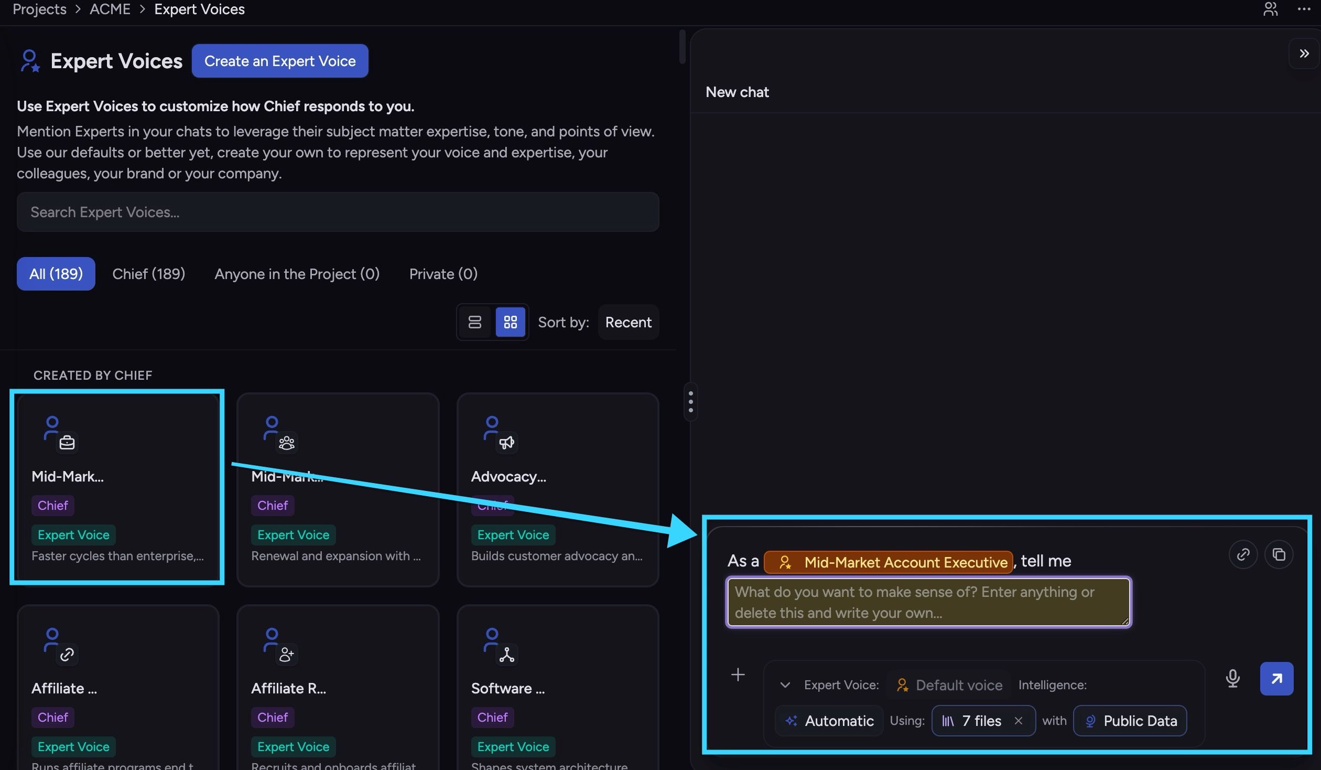Collapse chat panel with double-chevron icon
Viewport: 1321px width, 770px height.
pos(1304,54)
